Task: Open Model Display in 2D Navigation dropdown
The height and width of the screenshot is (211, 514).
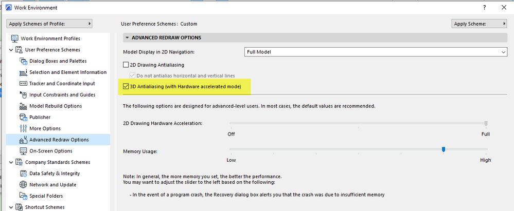Action: 376,52
